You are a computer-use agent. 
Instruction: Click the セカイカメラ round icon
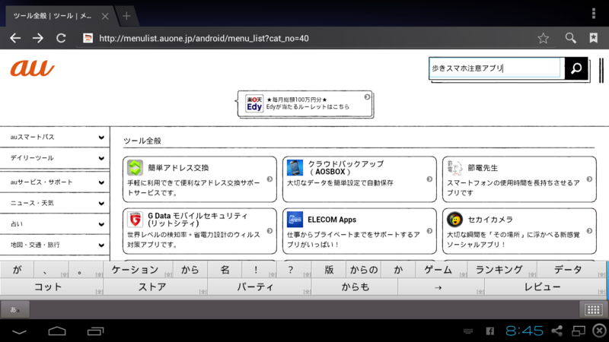(454, 220)
